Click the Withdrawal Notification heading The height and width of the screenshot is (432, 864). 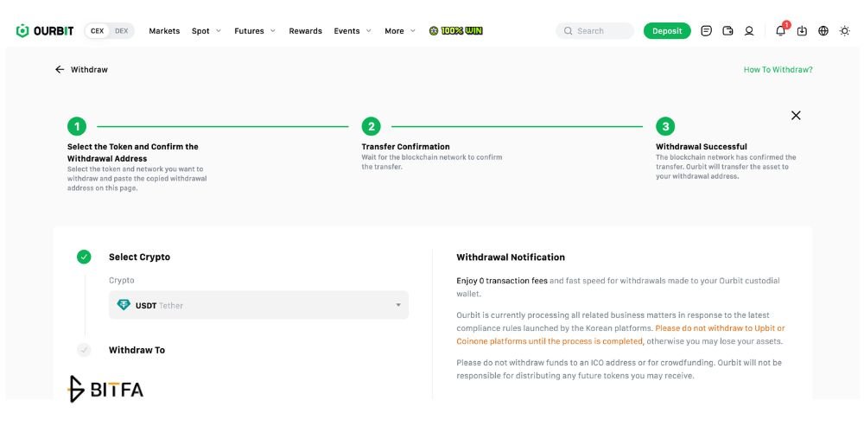point(511,257)
